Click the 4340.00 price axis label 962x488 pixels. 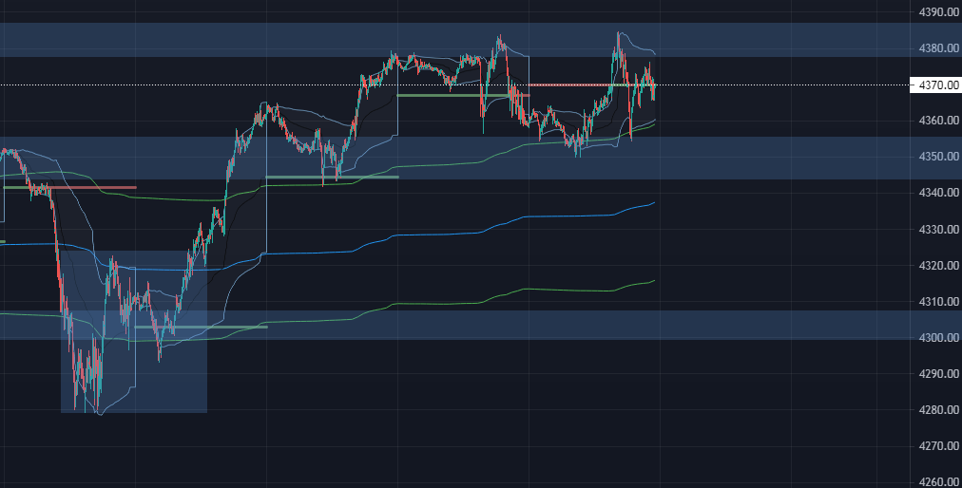[939, 193]
